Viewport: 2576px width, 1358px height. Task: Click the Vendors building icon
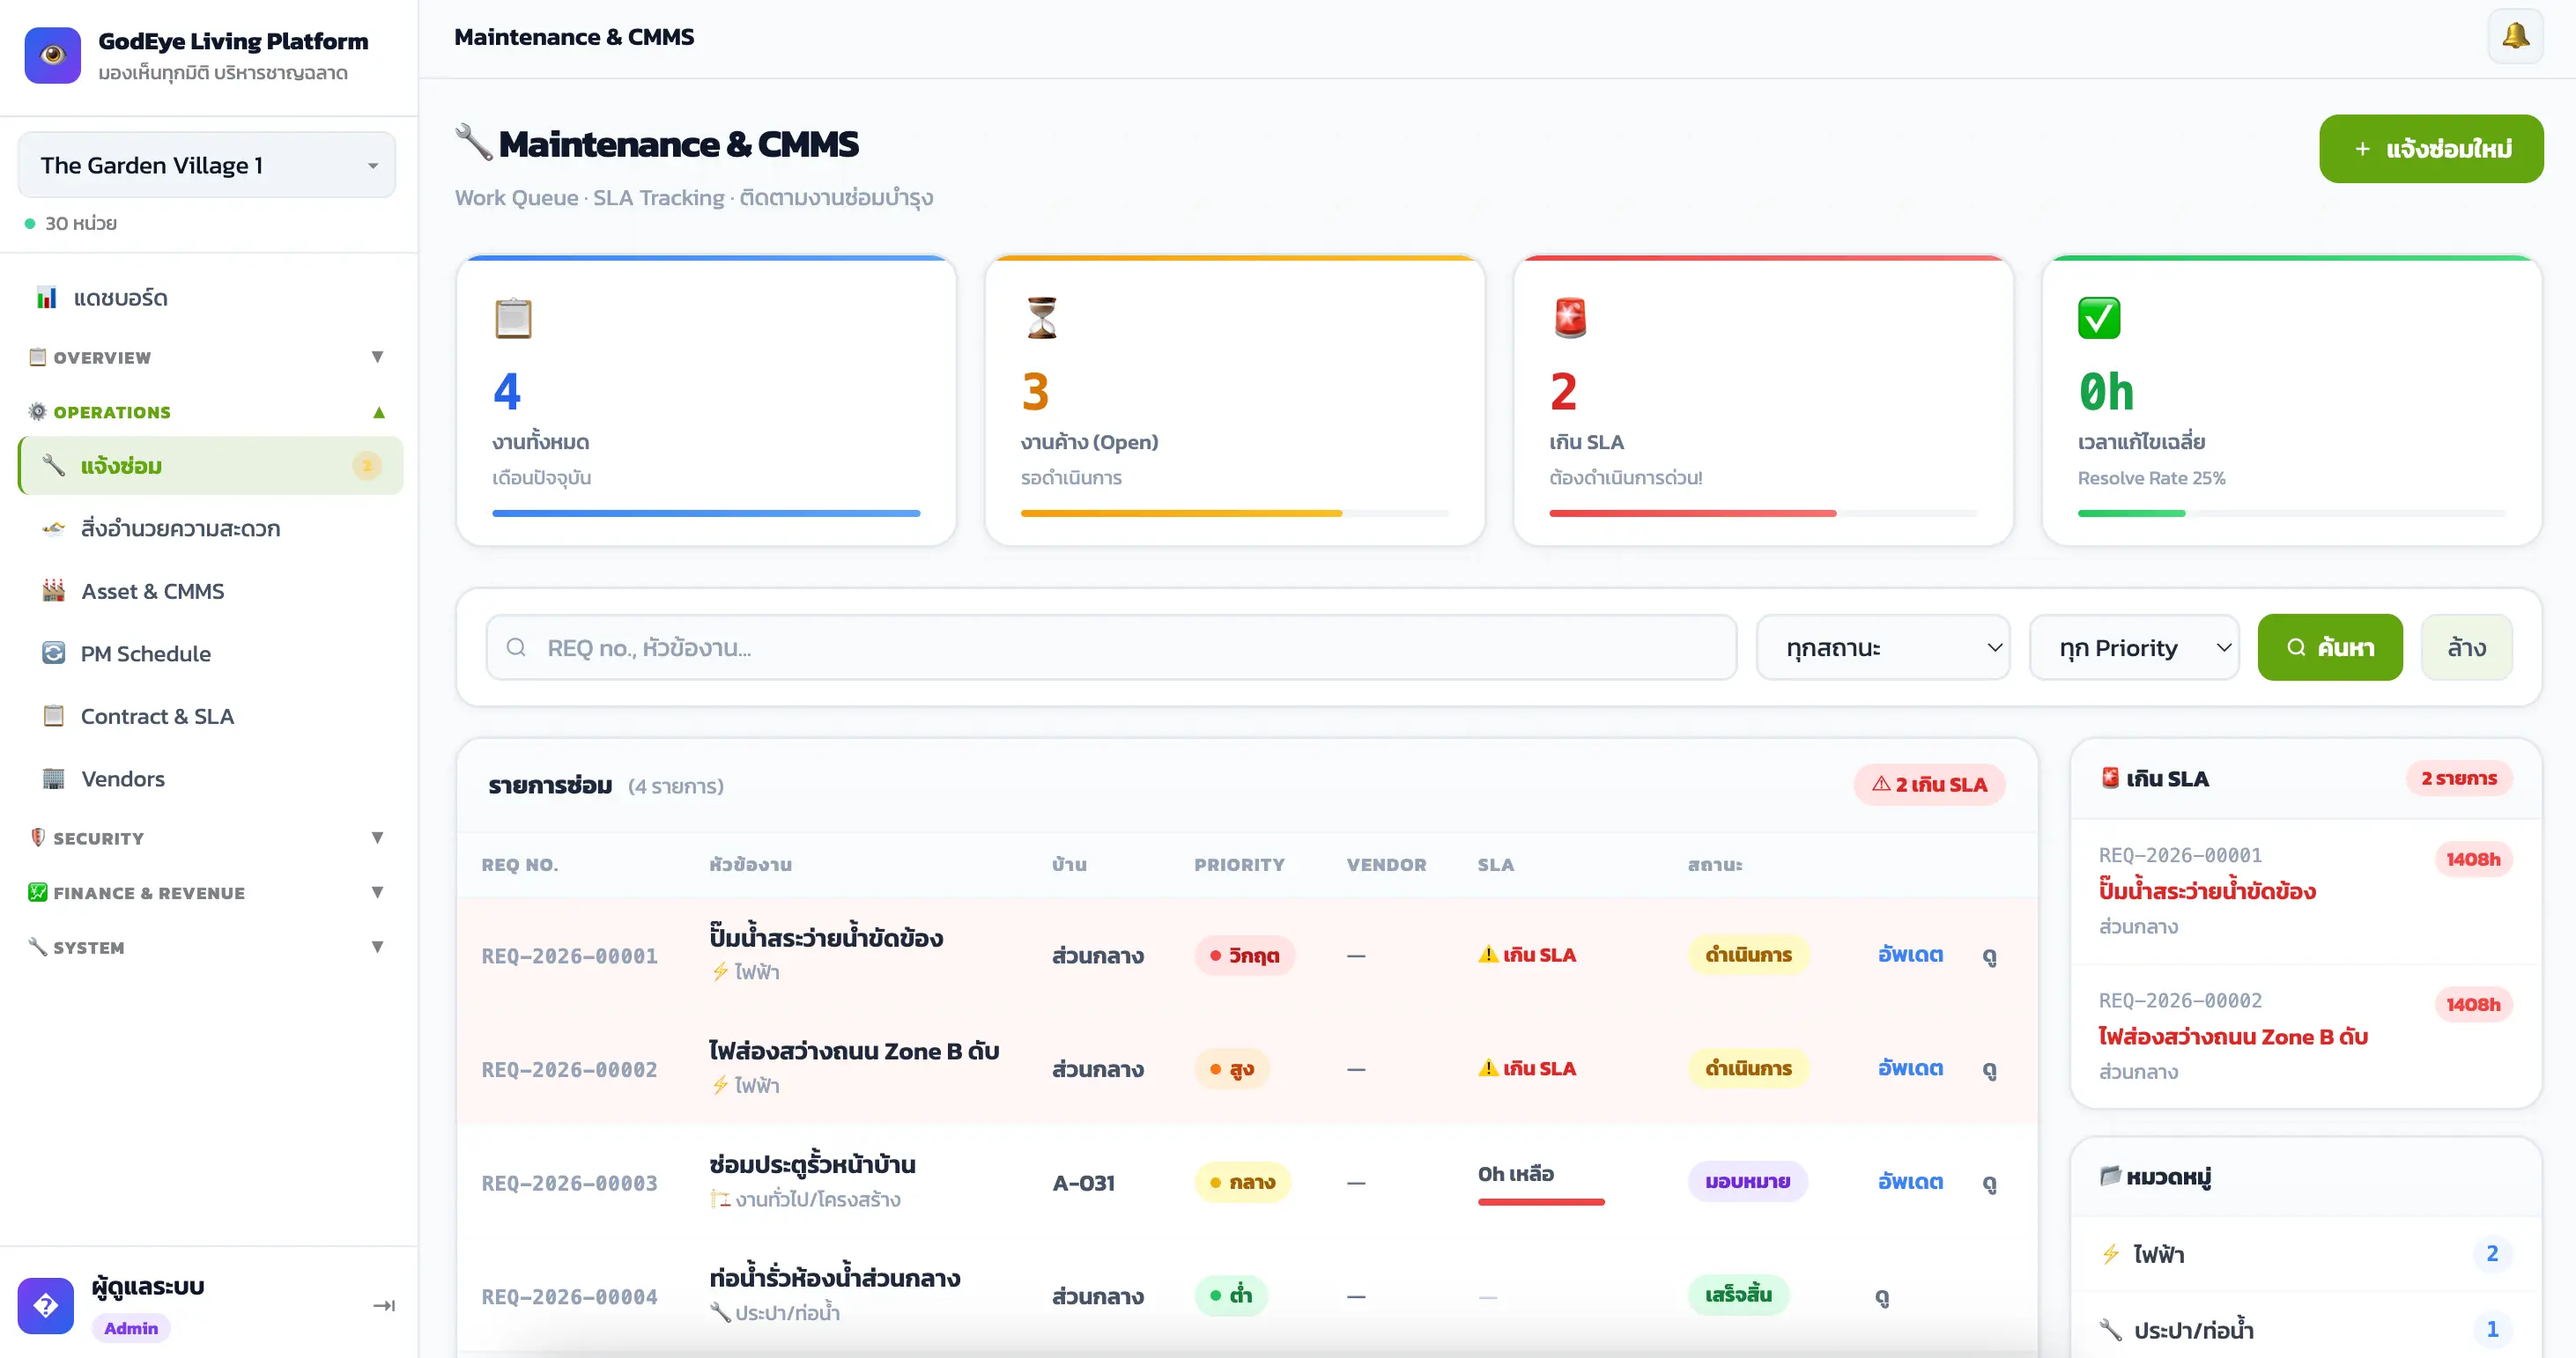coord(53,778)
